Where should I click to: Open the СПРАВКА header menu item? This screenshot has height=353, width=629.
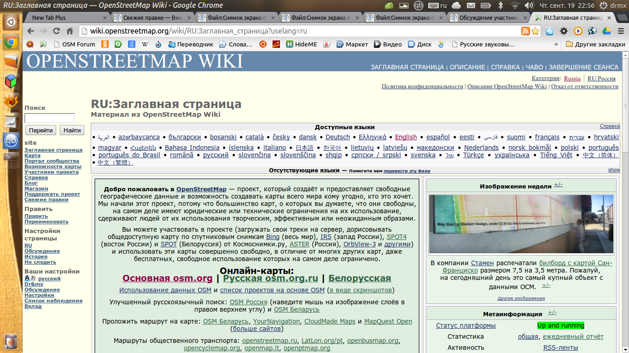[x=505, y=67]
